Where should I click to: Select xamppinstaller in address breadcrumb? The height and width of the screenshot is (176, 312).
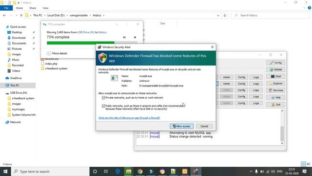(x=78, y=15)
